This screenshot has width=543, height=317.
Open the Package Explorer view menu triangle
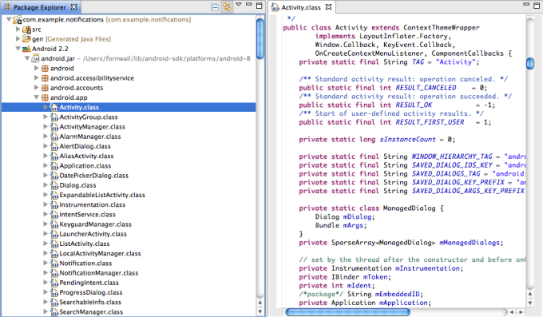click(x=239, y=5)
